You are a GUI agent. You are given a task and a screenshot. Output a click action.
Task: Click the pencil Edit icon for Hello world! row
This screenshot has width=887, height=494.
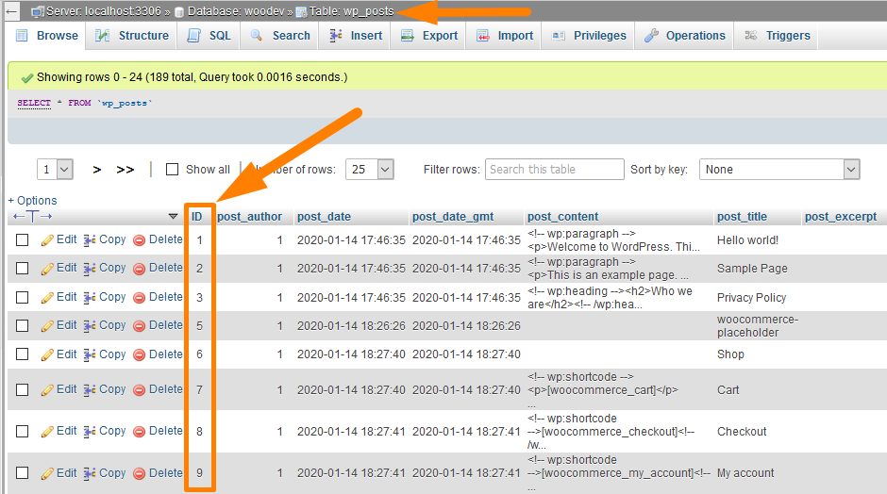47,240
